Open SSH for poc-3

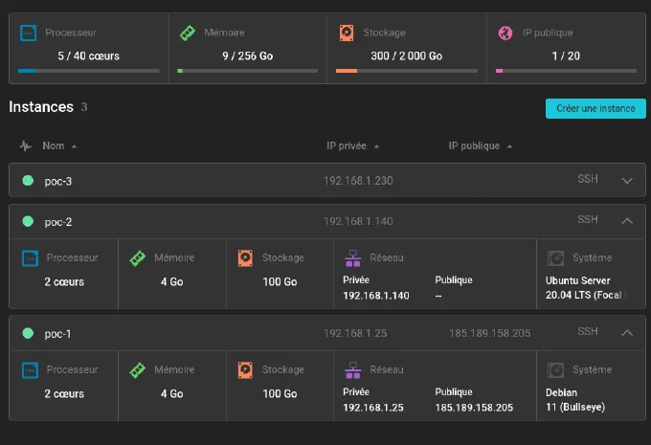588,179
